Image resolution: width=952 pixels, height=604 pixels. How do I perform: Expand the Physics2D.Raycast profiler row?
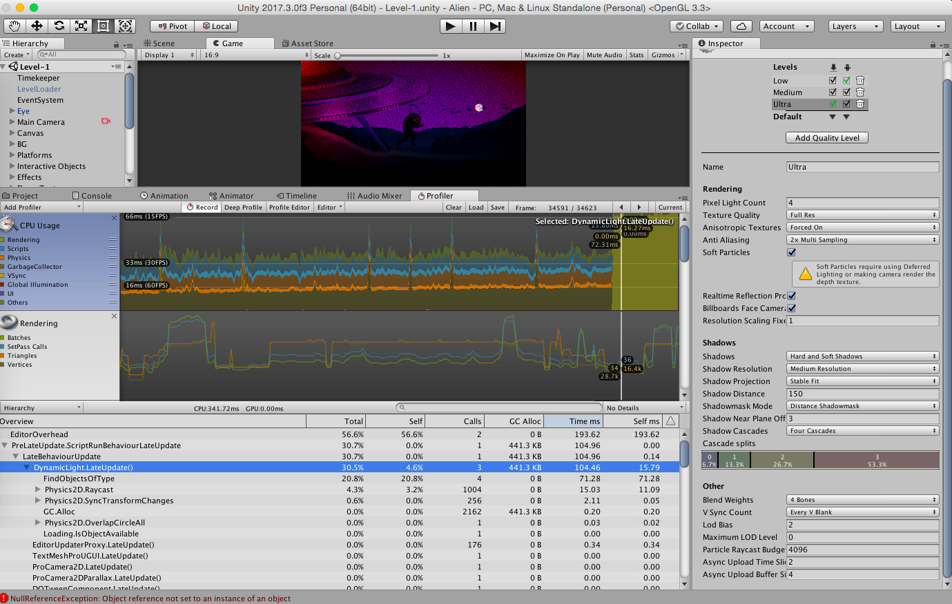[x=38, y=490]
